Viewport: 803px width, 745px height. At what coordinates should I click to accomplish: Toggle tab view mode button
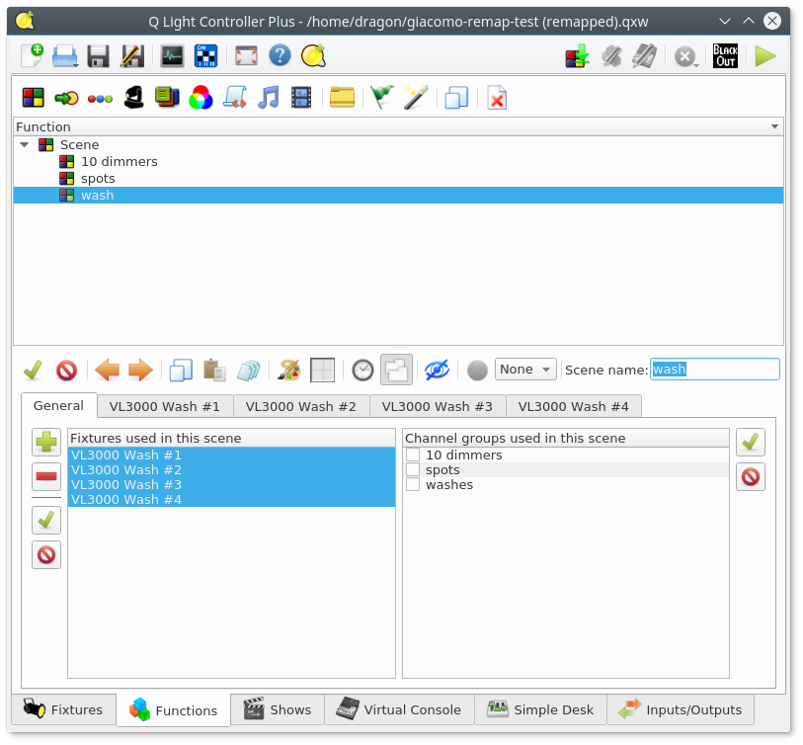396,370
